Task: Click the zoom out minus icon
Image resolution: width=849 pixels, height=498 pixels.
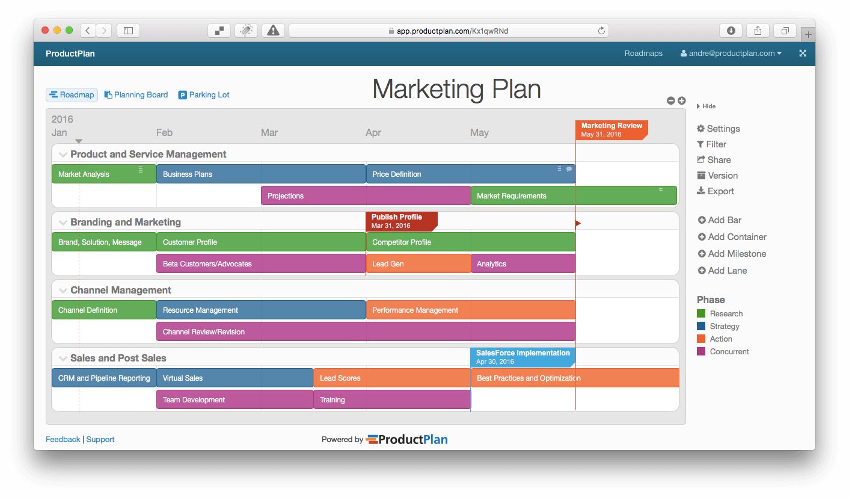Action: click(671, 100)
